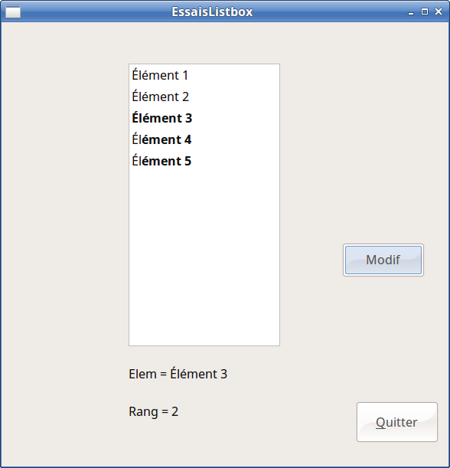Select Élément 2 in the listbox
The height and width of the screenshot is (468, 450).
click(x=204, y=97)
